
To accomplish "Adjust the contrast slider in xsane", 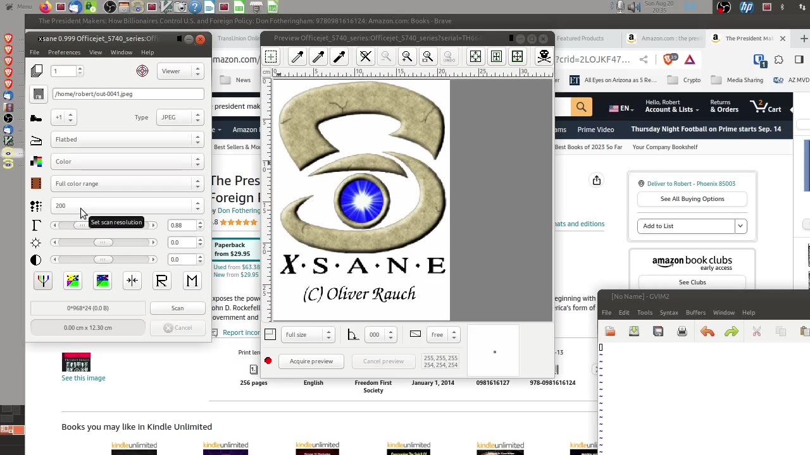I will [103, 259].
